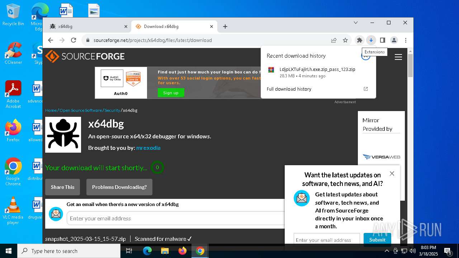Click the Chrome taskbar icon
This screenshot has width=459, height=258.
tap(200, 251)
